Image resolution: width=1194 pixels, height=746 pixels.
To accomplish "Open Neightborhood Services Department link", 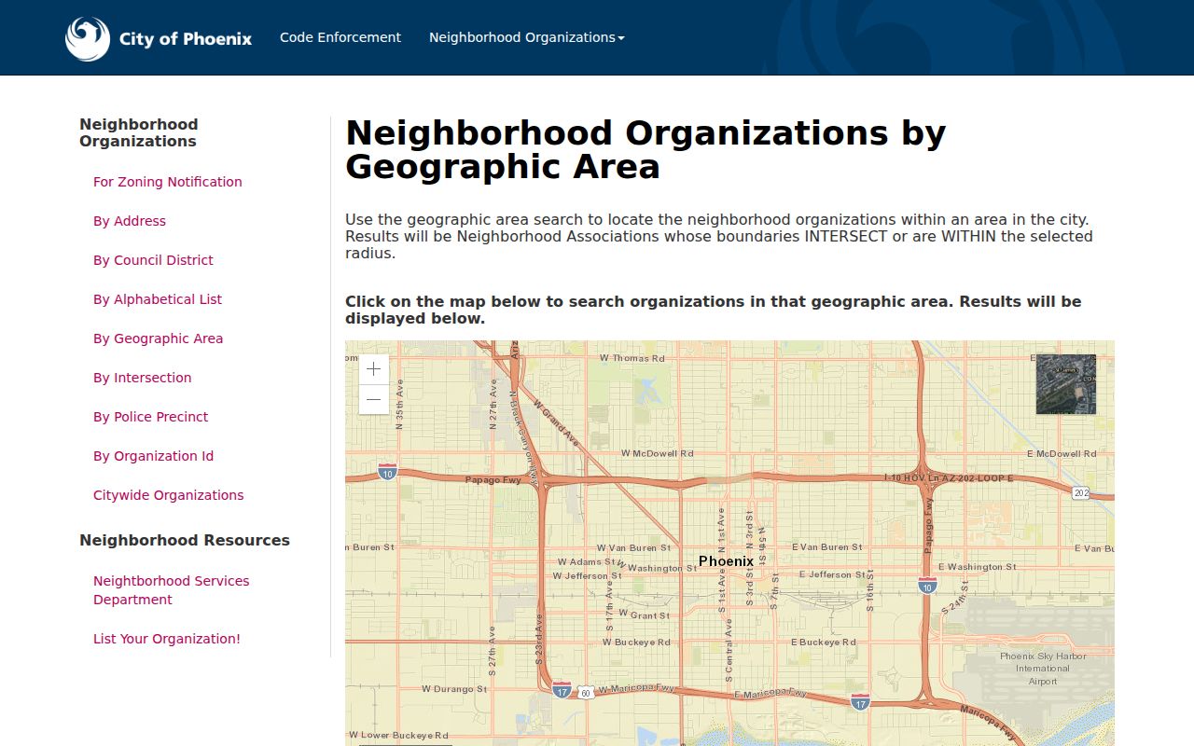I will (172, 590).
